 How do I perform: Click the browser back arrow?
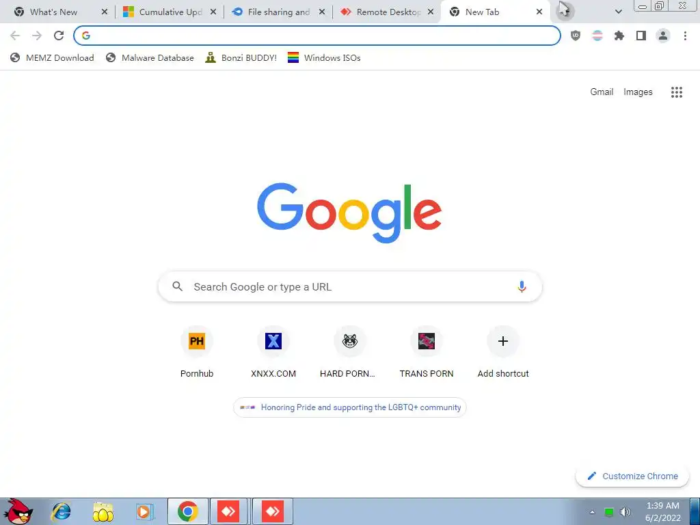[15, 36]
